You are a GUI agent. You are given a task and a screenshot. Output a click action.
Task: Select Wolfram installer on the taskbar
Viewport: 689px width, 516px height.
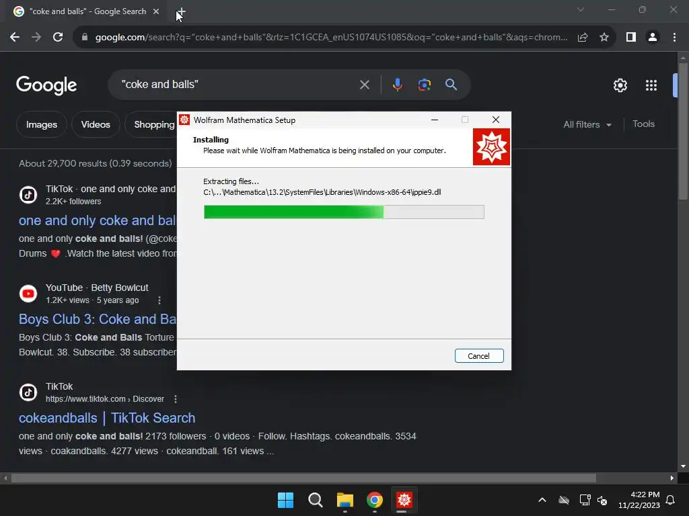404,500
